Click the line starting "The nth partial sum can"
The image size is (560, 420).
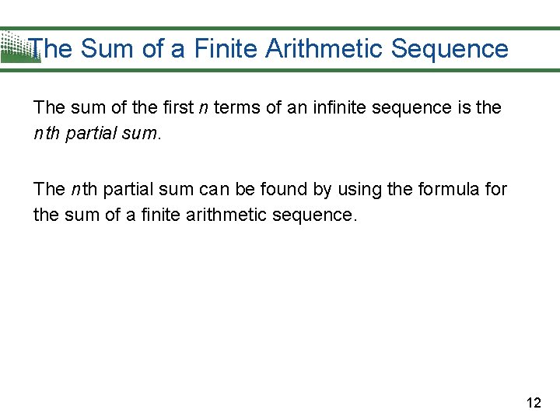point(269,189)
